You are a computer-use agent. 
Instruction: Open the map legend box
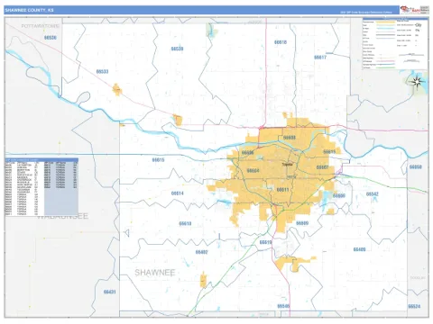395,44
